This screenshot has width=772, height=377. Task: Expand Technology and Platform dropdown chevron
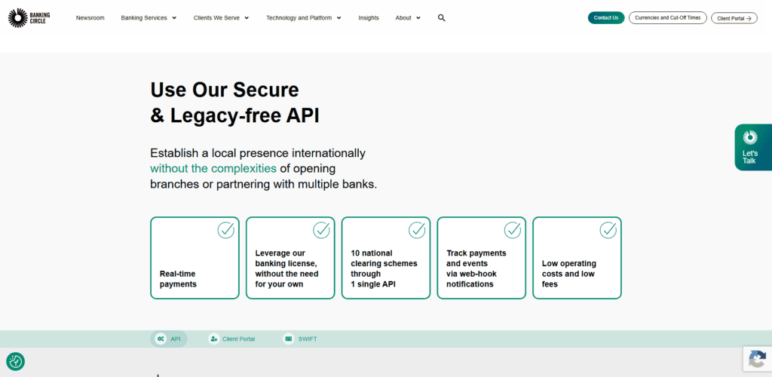point(339,18)
